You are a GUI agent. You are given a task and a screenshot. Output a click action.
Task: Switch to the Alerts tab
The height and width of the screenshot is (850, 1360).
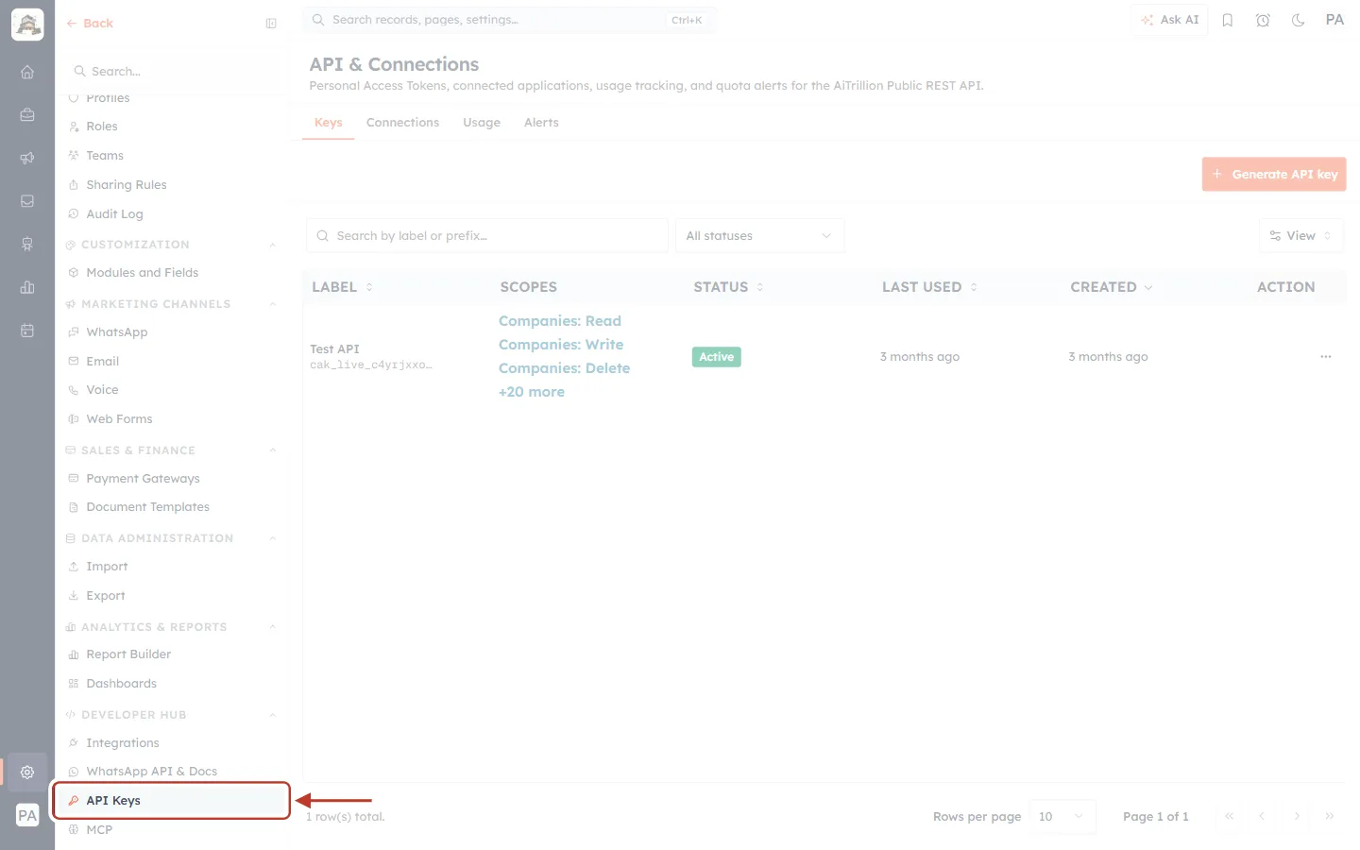click(x=541, y=123)
